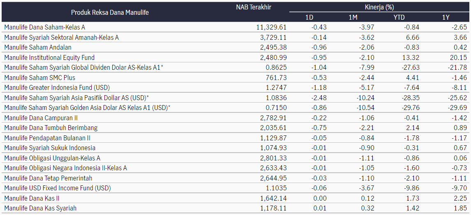
Task: Click 1M value -7.99
Action: (366, 67)
